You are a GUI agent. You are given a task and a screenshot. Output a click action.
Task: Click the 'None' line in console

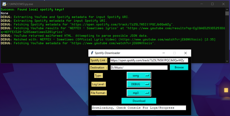[4, 13]
